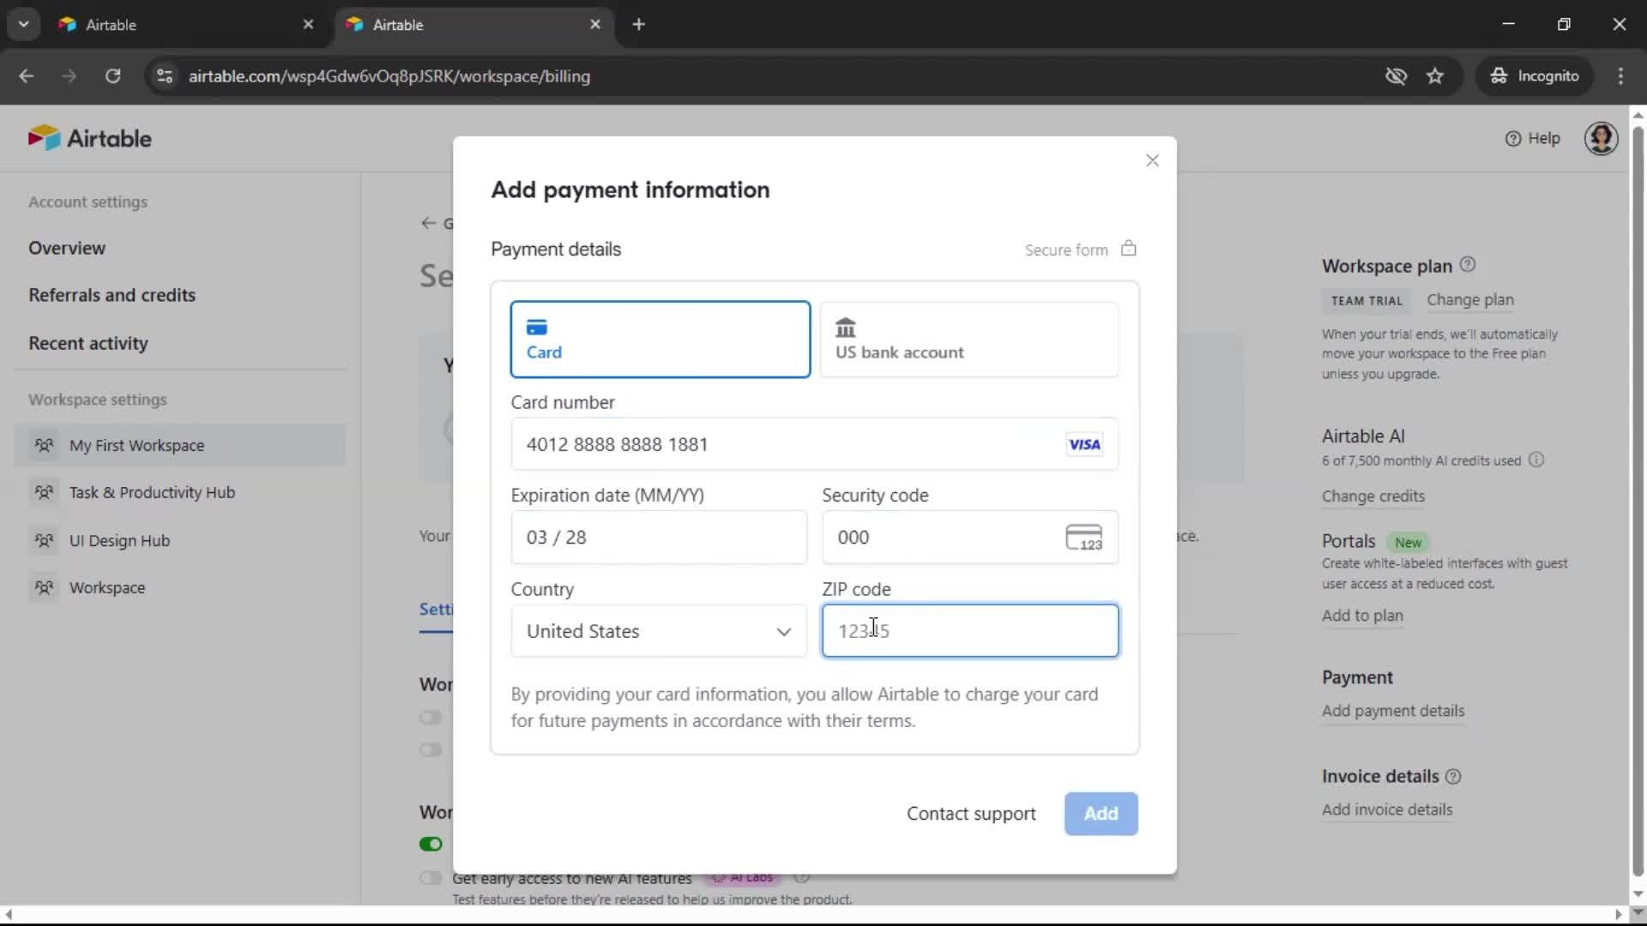Go to Overview in account settings
The image size is (1647, 926).
pos(67,248)
